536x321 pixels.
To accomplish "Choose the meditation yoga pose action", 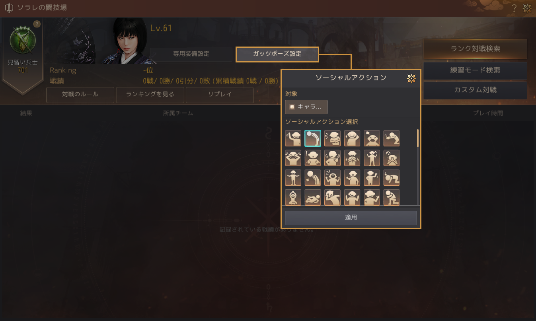I will [293, 197].
